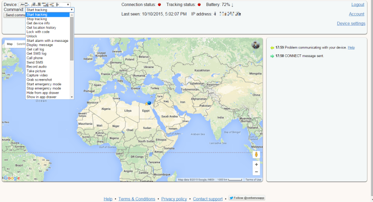Click the Logout link
The height and width of the screenshot is (202, 373).
[x=358, y=5]
